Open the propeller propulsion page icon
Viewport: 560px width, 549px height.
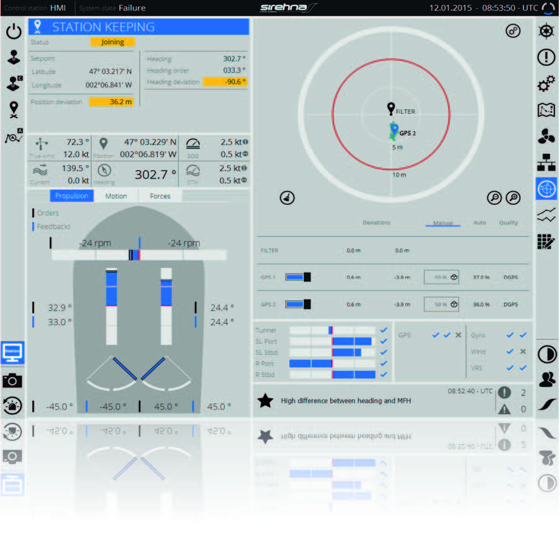(x=546, y=136)
